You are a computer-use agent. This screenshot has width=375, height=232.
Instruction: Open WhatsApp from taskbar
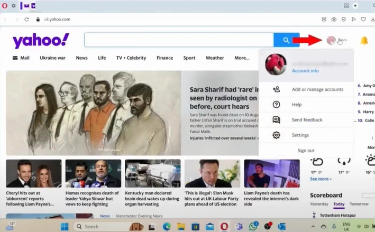(x=253, y=226)
